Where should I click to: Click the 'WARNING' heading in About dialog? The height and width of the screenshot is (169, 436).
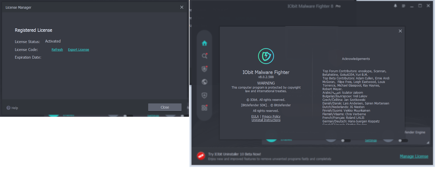266,83
